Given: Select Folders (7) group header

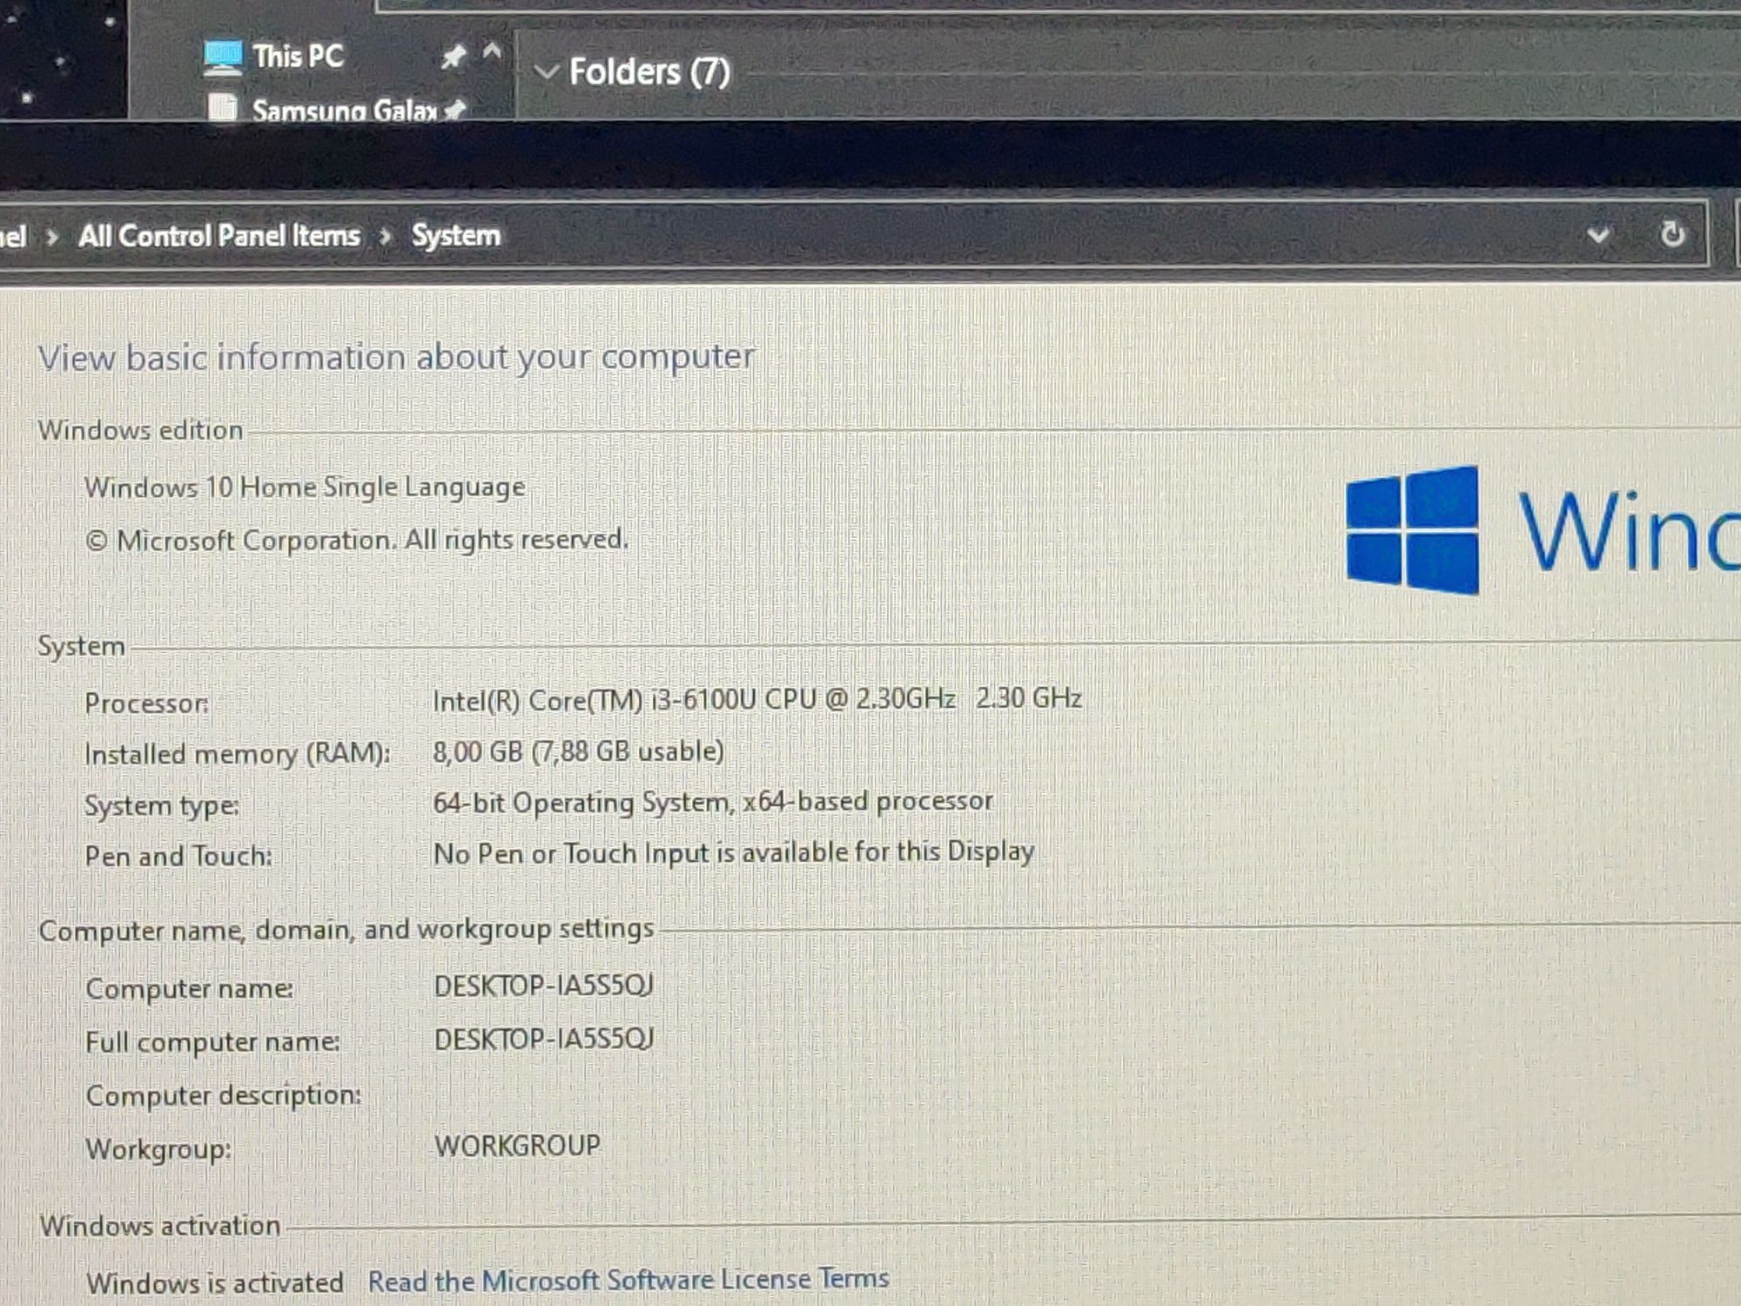Looking at the screenshot, I should [x=649, y=71].
